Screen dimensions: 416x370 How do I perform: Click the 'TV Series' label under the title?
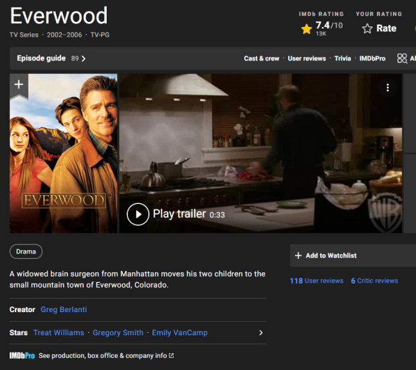pyautogui.click(x=24, y=35)
